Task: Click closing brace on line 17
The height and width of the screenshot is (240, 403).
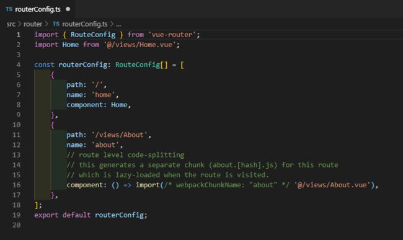Action: [53, 195]
